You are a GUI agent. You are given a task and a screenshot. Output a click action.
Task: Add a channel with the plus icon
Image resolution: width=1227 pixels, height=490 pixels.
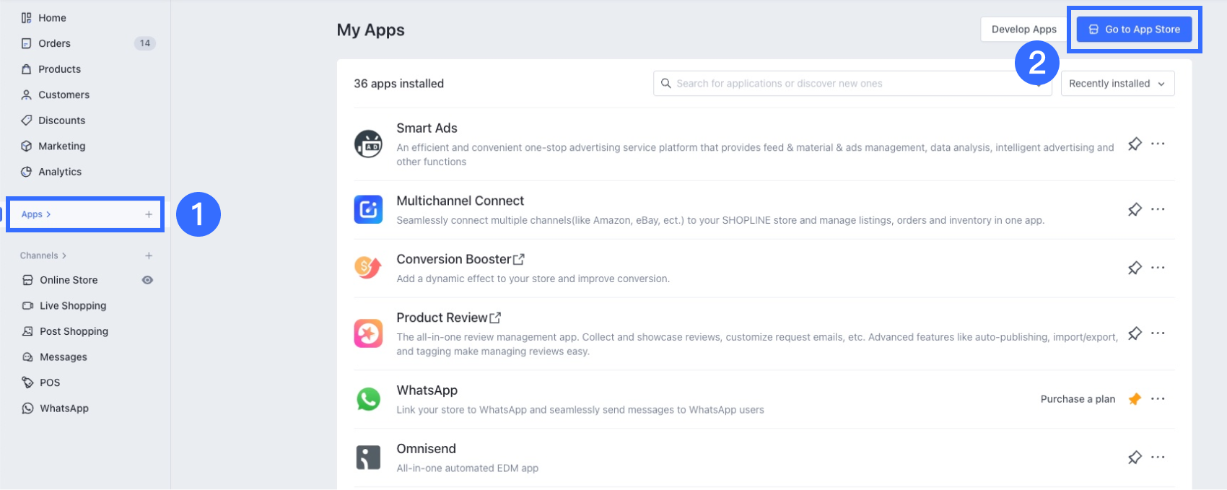click(x=149, y=255)
